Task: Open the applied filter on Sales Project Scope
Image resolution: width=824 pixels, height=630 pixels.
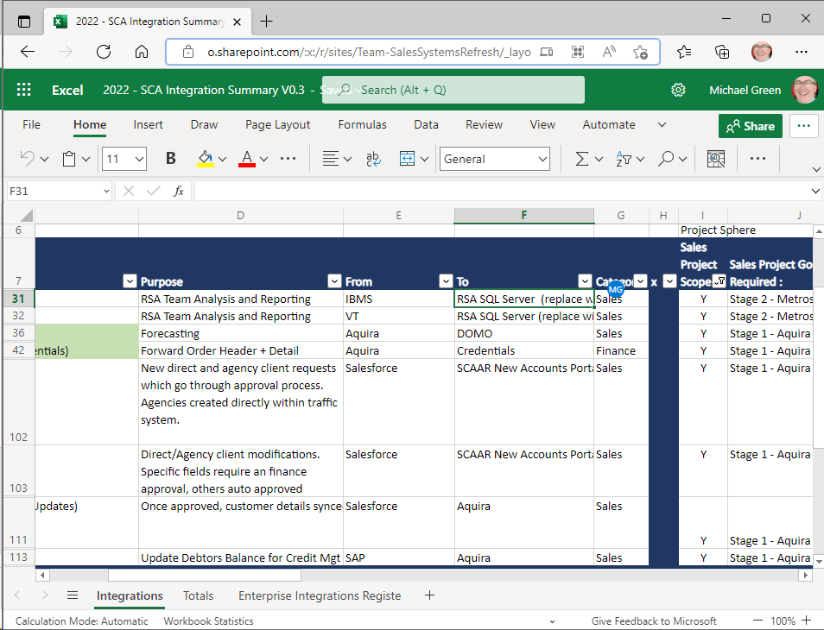Action: (x=719, y=280)
